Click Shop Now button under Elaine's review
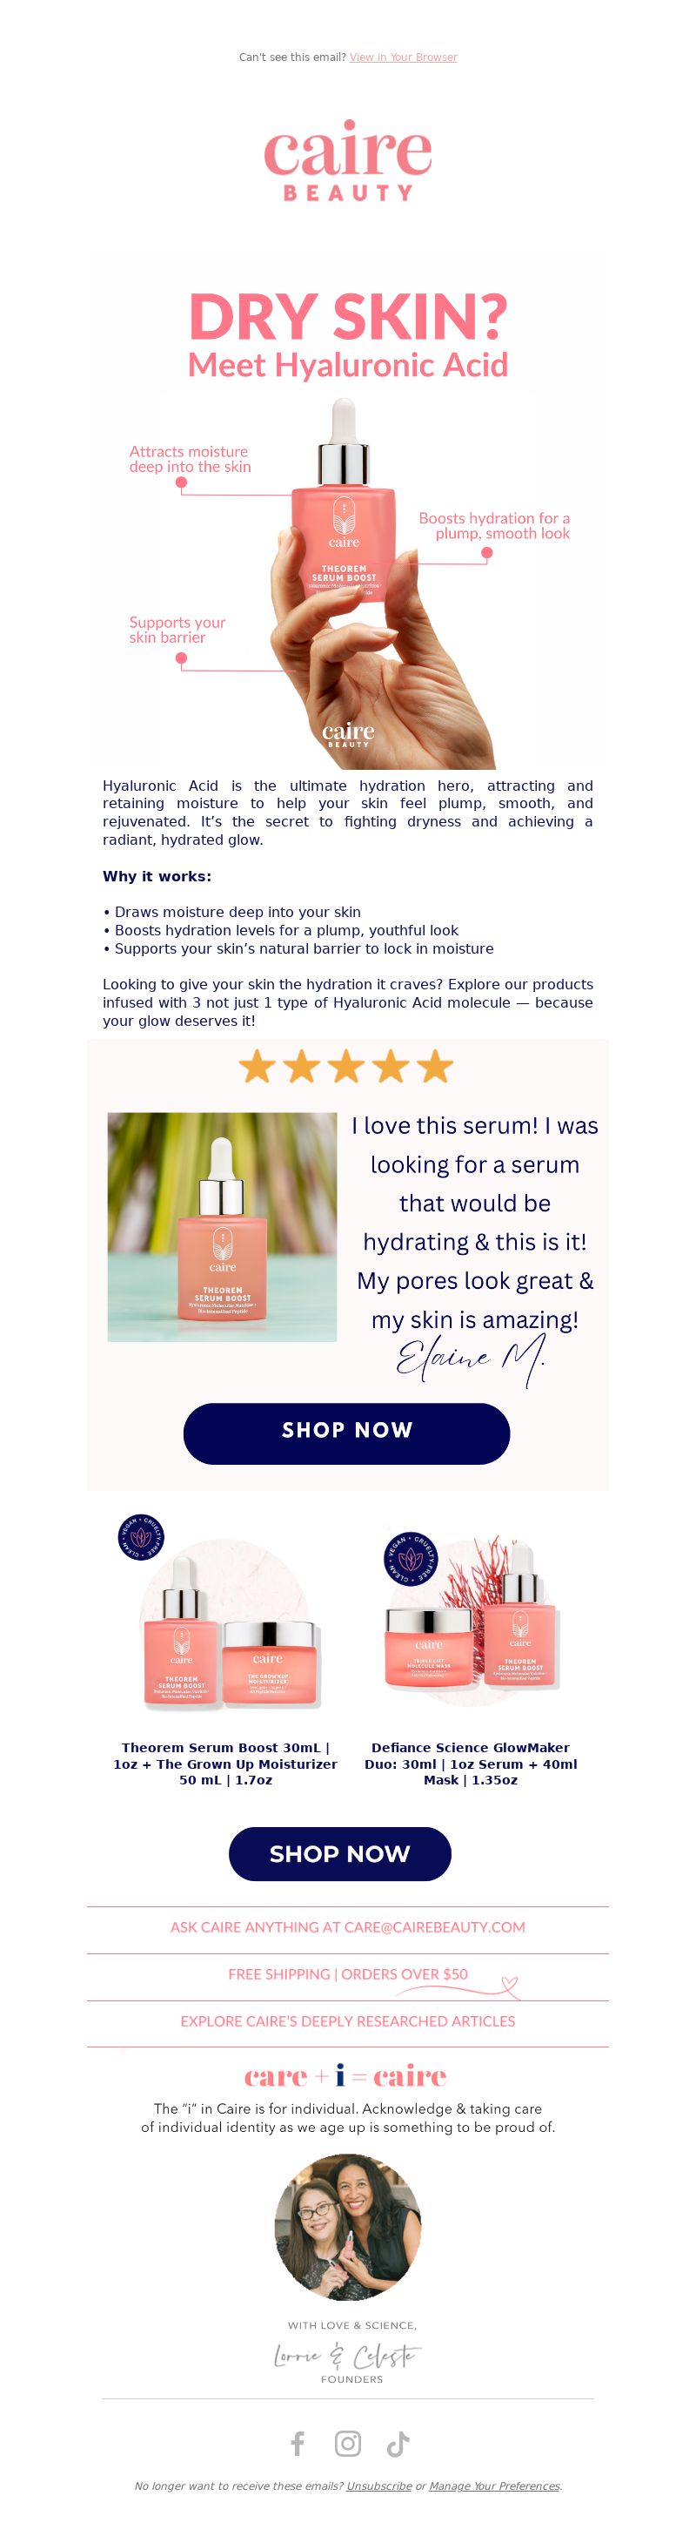This screenshot has height=2536, width=696. [x=346, y=1433]
